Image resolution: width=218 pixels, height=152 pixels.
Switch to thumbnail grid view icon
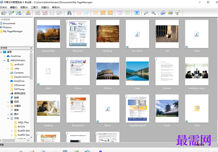pos(96,13)
